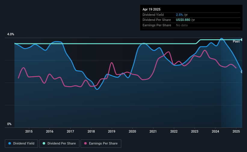
Task: Click the 0% y-axis label
Action: coord(9,124)
